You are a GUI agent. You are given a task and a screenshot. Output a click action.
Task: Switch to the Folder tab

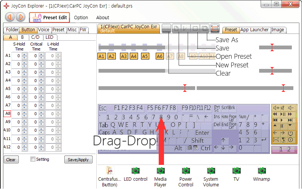[12, 30]
